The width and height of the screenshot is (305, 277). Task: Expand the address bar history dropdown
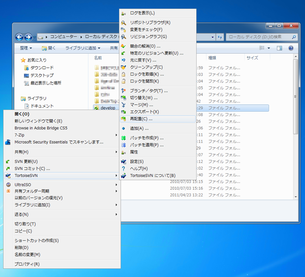tap(213, 37)
